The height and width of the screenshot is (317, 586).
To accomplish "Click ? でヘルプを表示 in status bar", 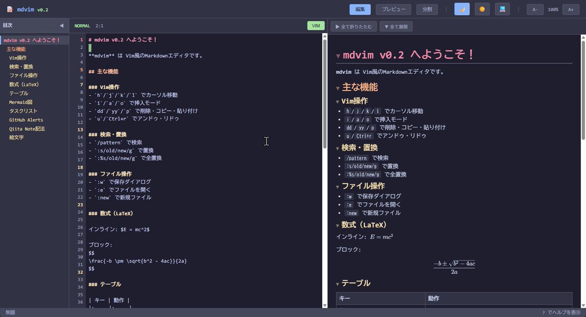I will point(561,312).
